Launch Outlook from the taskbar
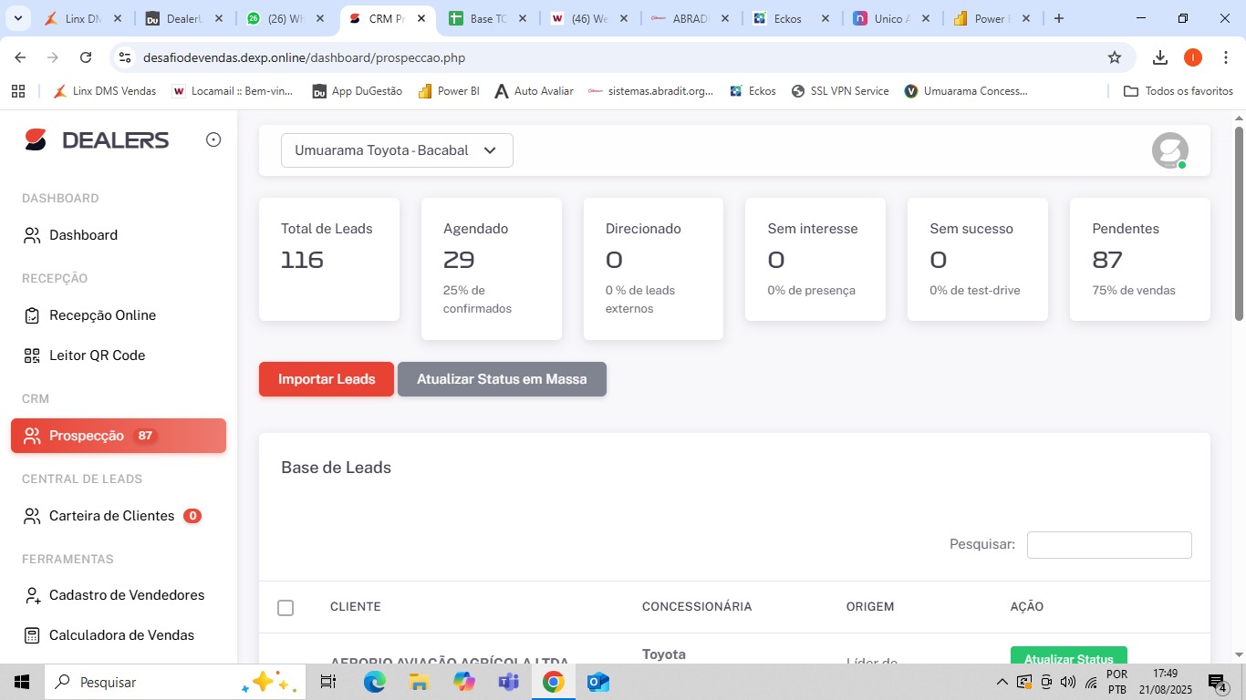Image resolution: width=1246 pixels, height=700 pixels. pyautogui.click(x=597, y=682)
